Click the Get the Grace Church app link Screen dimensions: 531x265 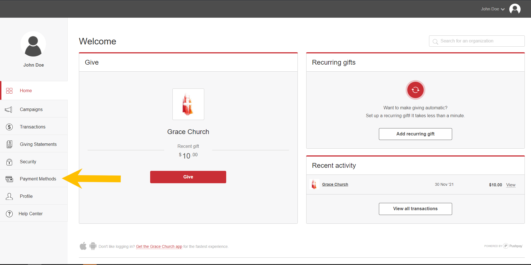click(x=159, y=246)
